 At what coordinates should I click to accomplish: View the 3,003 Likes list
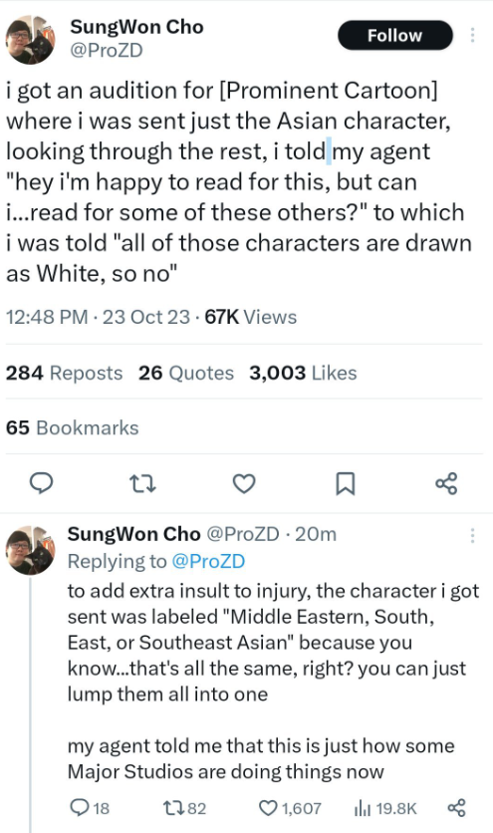click(303, 373)
